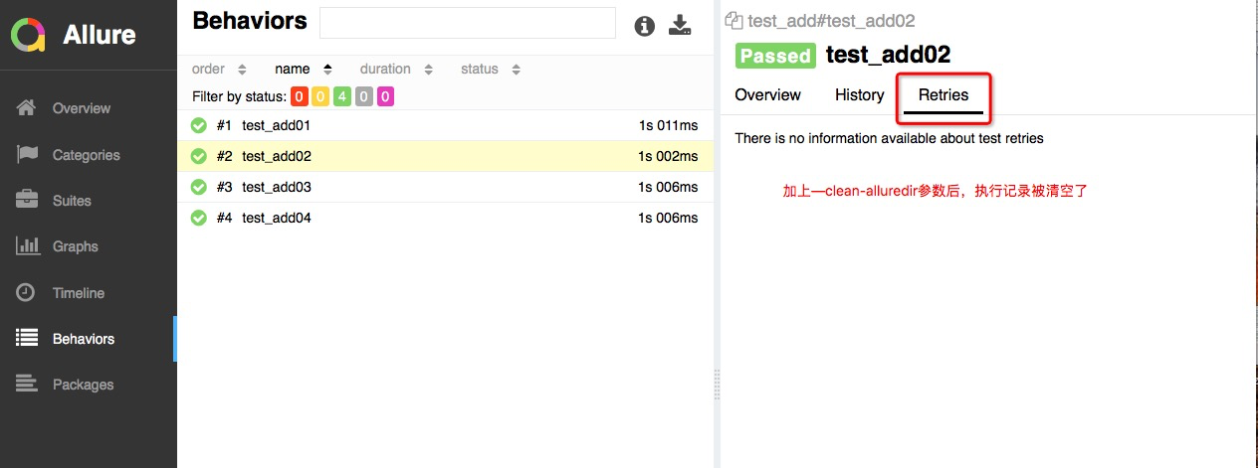The image size is (1258, 468).
Task: Sort by the duration column
Action: click(x=396, y=69)
